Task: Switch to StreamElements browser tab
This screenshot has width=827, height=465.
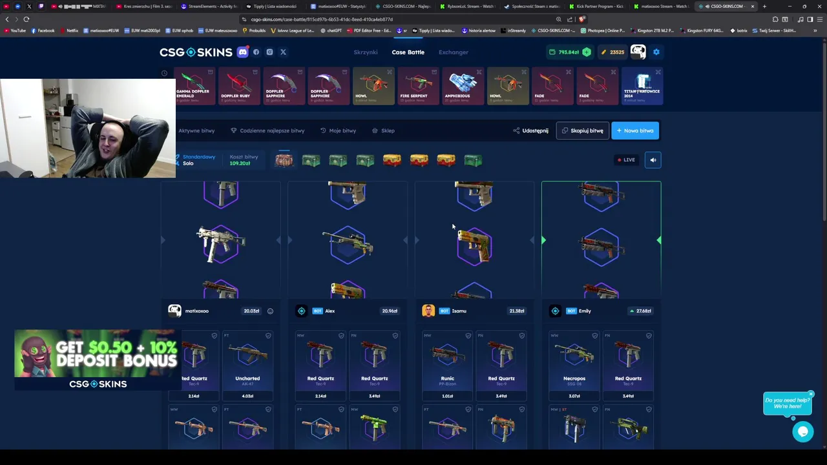Action: pos(208,6)
